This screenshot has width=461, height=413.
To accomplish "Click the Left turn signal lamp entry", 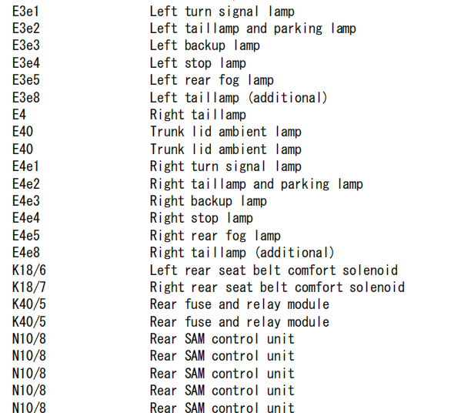I will click(222, 12).
